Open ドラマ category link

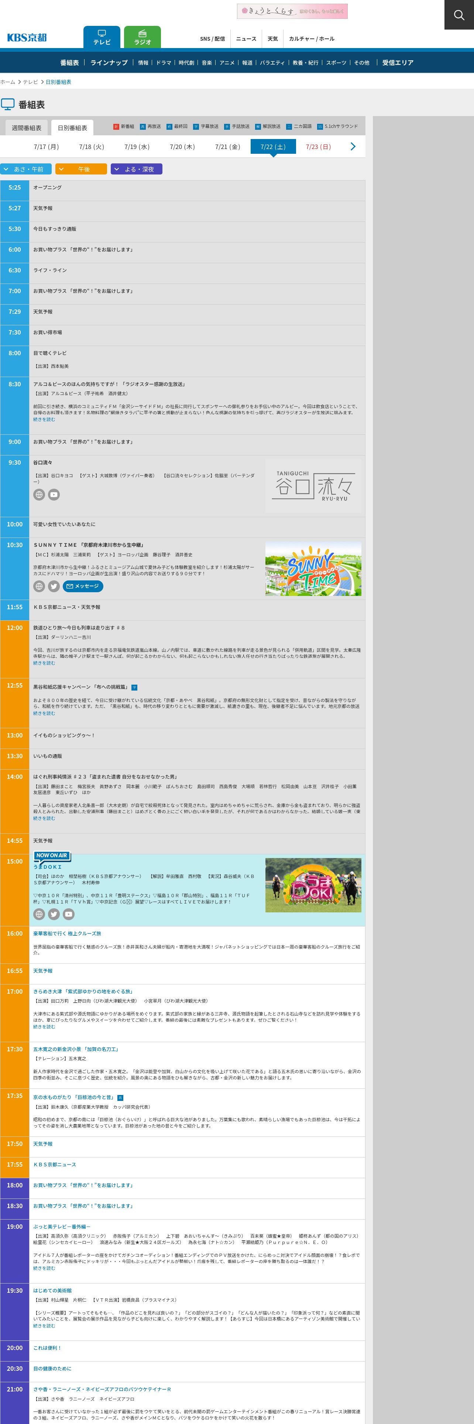(x=163, y=63)
